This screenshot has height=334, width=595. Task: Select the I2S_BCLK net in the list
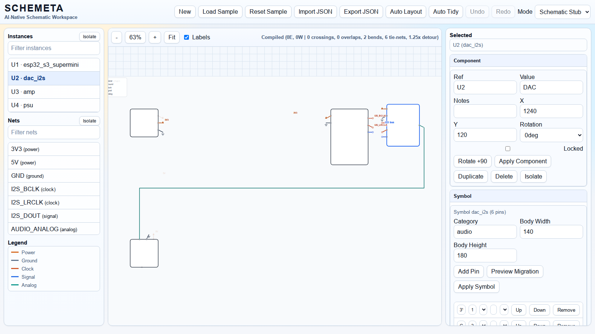54,189
